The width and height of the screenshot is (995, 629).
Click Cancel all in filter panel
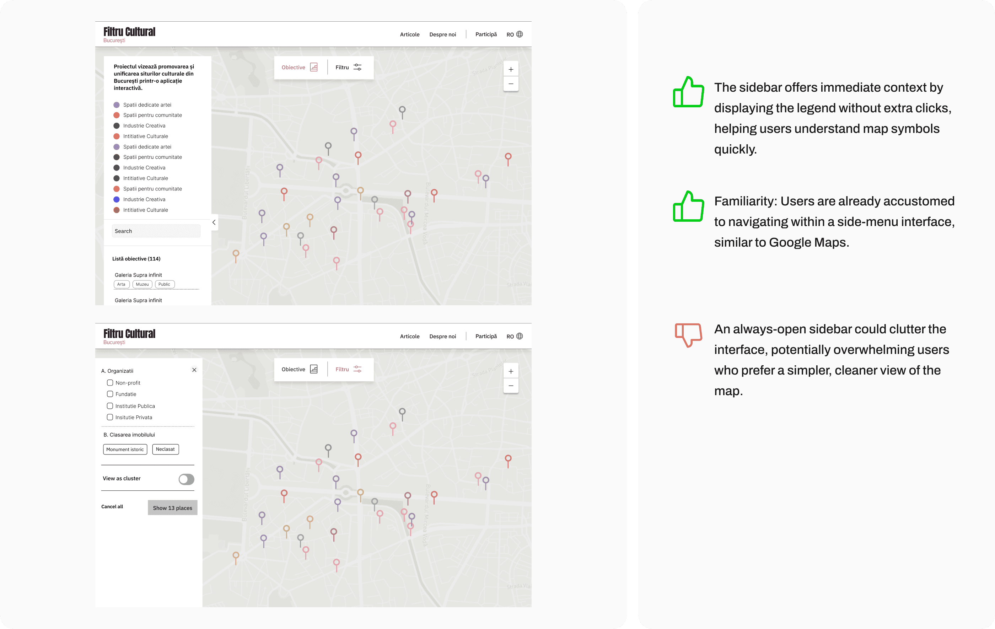[x=112, y=507]
